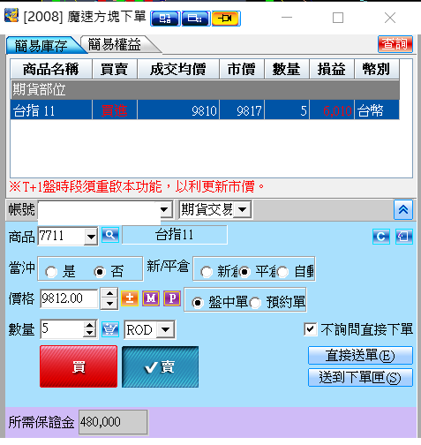421x445 pixels.
Task: Click 損益 column header
Action: click(x=332, y=70)
